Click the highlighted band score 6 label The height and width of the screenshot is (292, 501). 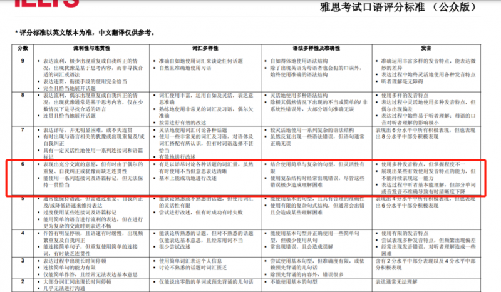(x=23, y=164)
